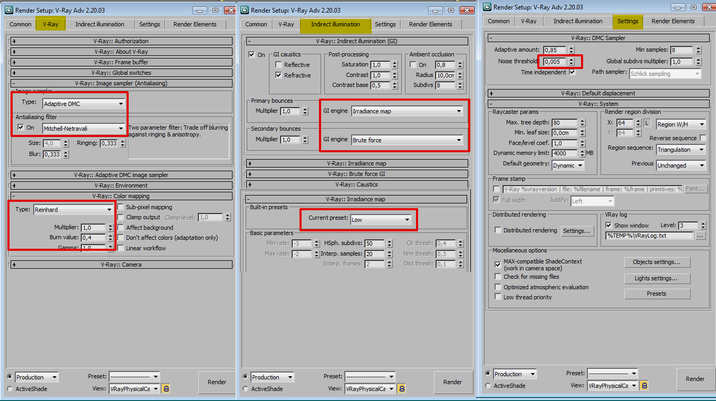Open Current preset Low dropdown

click(381, 220)
